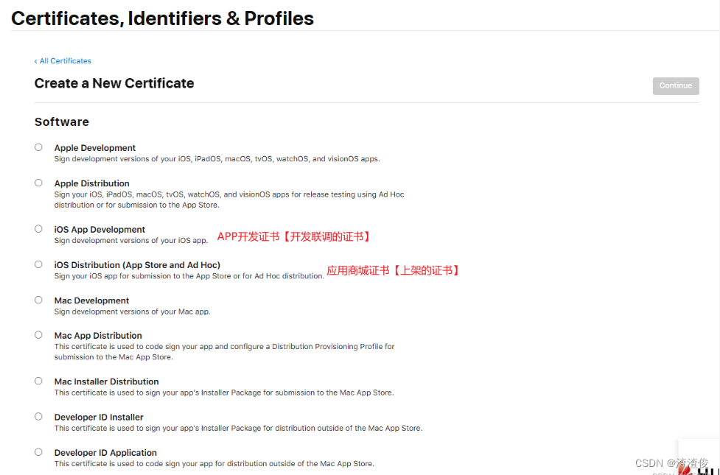
Task: Select the Apple Development radio button
Action: click(38, 147)
